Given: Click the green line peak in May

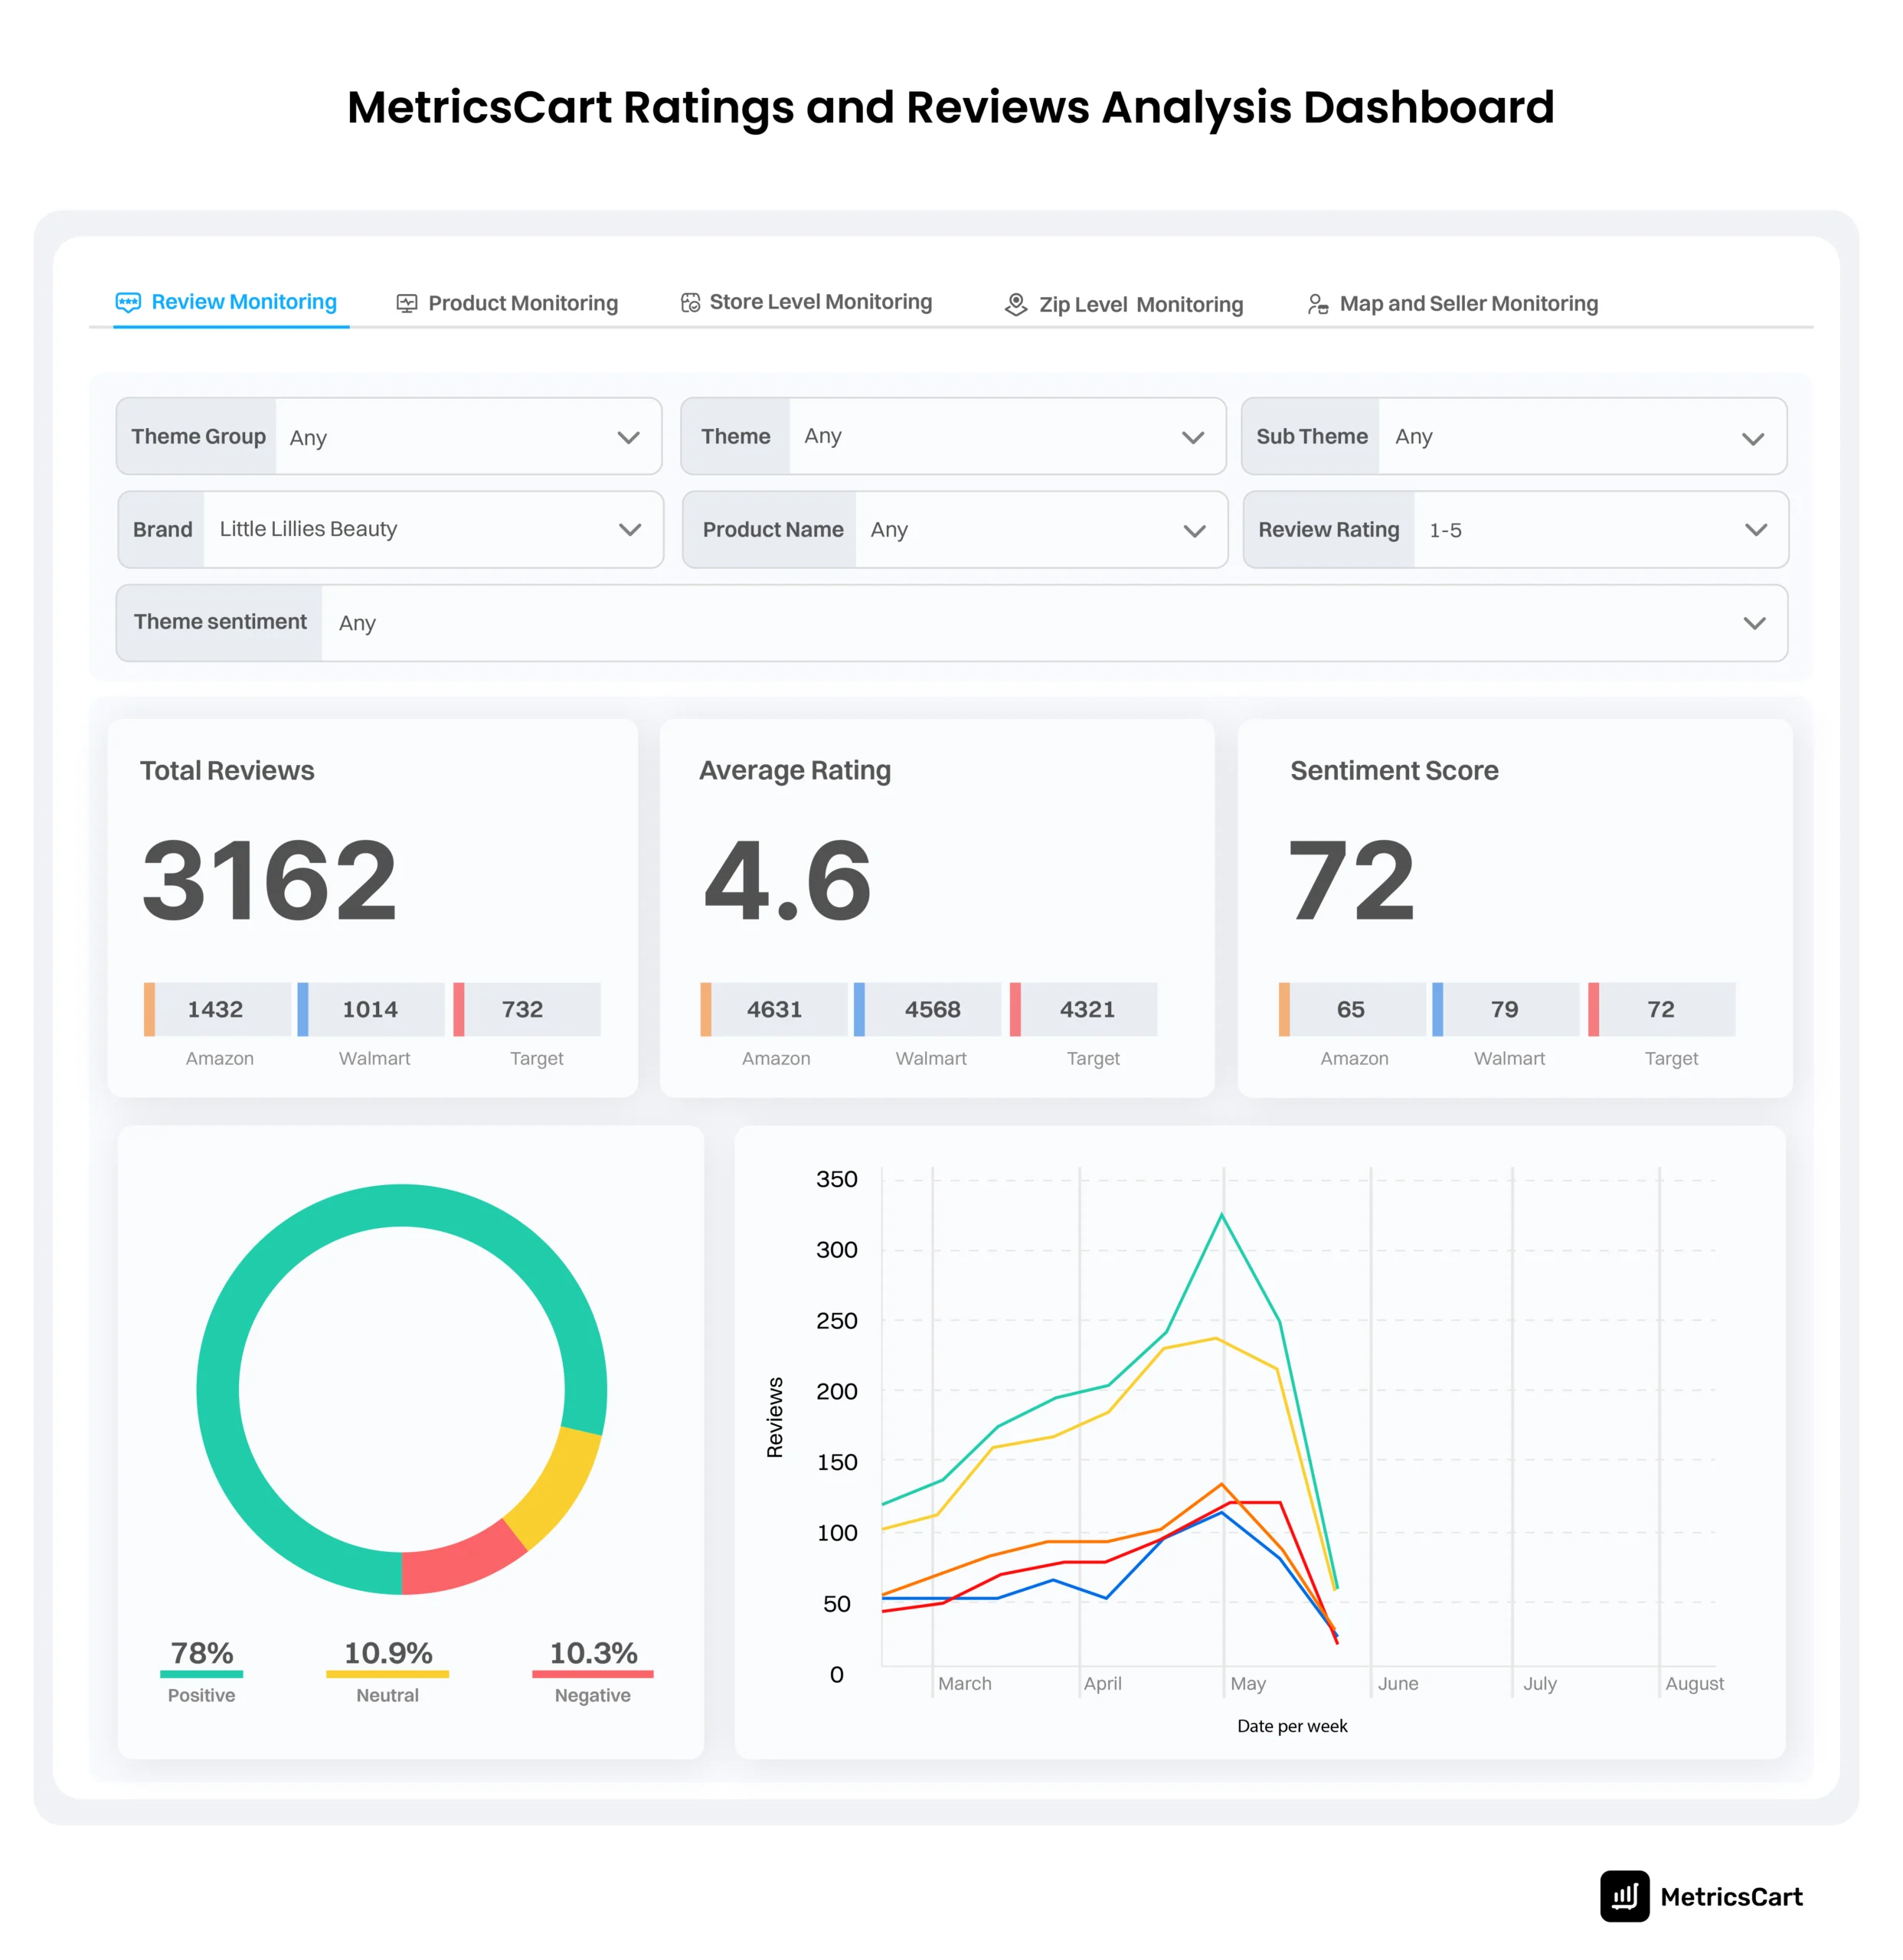Looking at the screenshot, I should [1221, 1216].
